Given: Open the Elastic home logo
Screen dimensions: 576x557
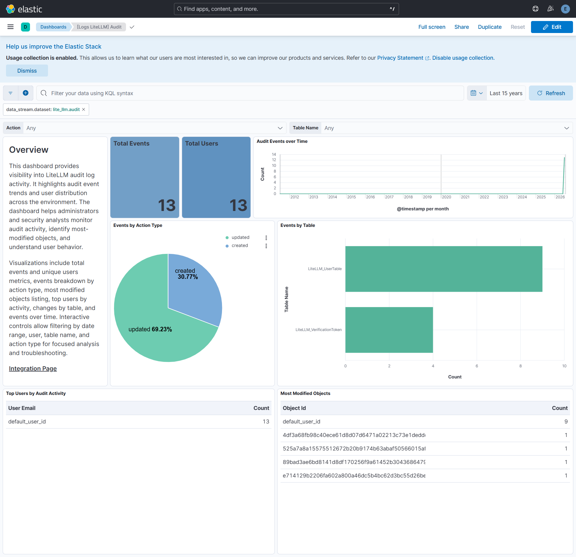Looking at the screenshot, I should tap(24, 9).
